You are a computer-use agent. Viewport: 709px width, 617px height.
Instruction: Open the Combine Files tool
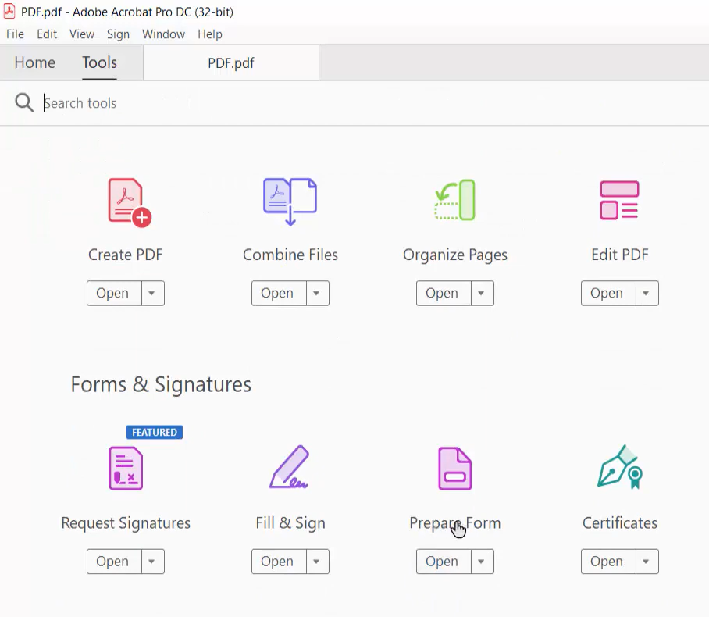click(279, 293)
